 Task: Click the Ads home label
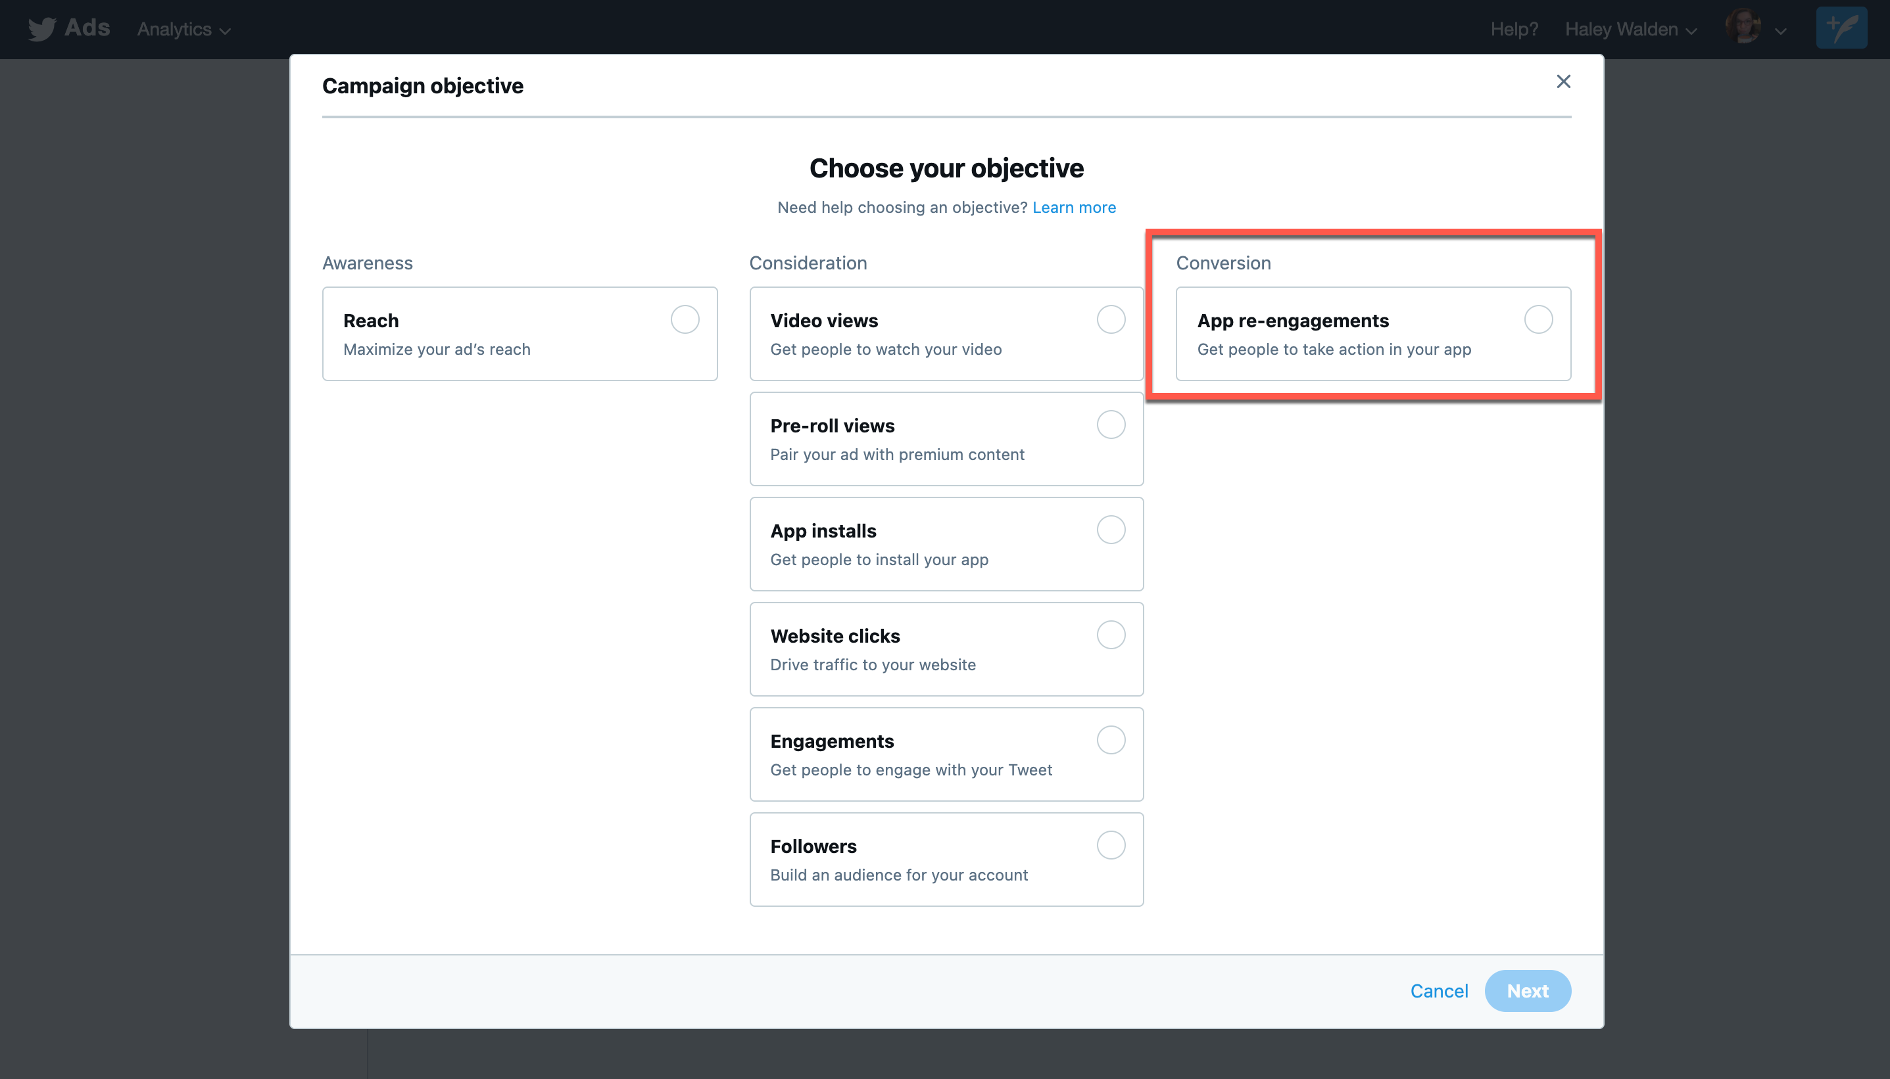[x=87, y=28]
